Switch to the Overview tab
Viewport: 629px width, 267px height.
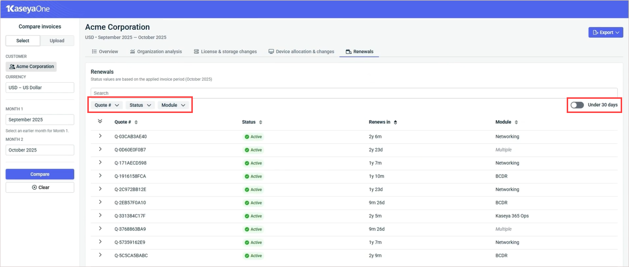[105, 51]
